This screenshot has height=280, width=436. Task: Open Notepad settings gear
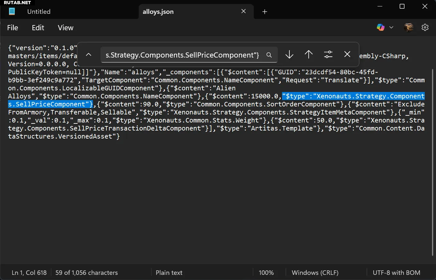[x=425, y=28]
